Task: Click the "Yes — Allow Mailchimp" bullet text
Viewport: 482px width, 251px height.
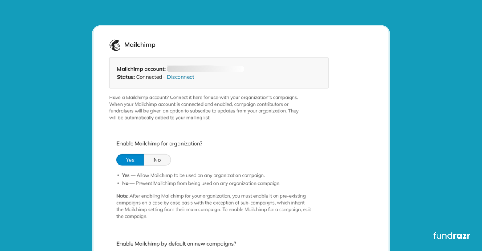Action: tap(193, 175)
